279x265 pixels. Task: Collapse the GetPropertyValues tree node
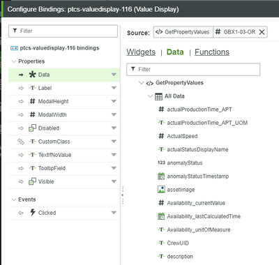tap(141, 83)
